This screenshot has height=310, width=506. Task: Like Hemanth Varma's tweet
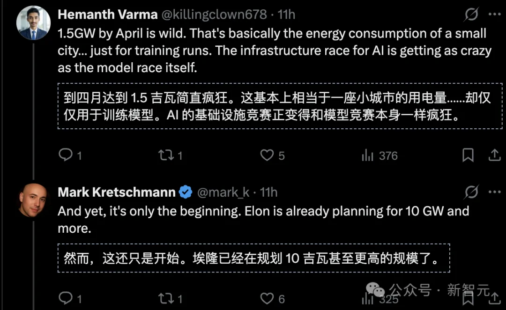(x=267, y=155)
